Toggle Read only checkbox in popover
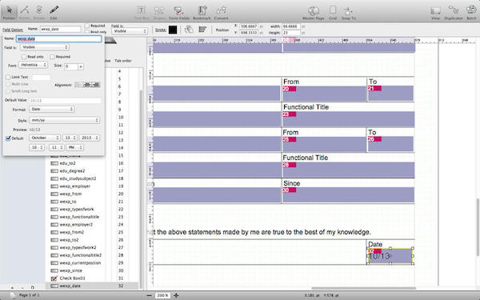 [24, 57]
